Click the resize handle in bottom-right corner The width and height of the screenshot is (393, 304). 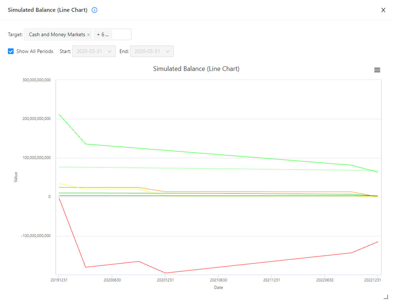pos(385,296)
